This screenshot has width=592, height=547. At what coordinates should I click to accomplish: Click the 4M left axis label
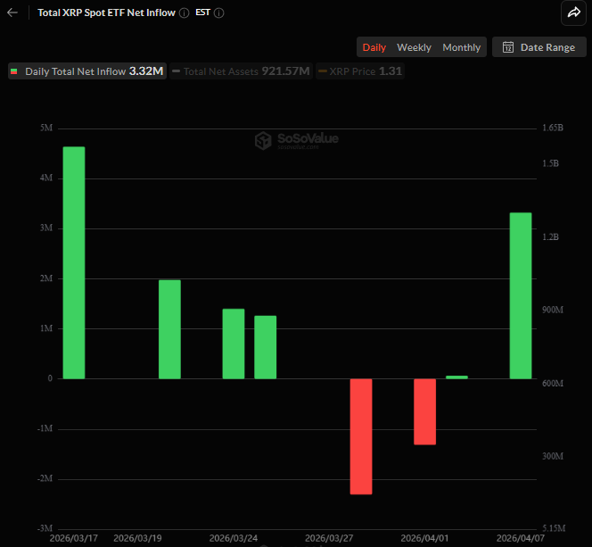coord(46,178)
